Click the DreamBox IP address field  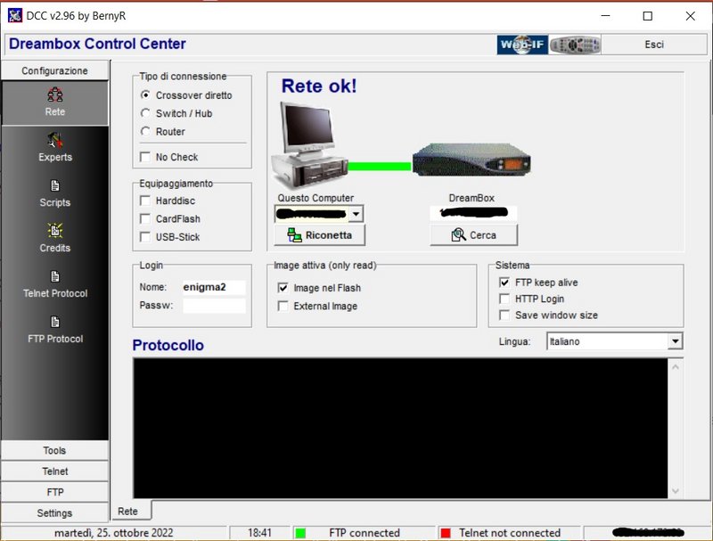[x=473, y=213]
